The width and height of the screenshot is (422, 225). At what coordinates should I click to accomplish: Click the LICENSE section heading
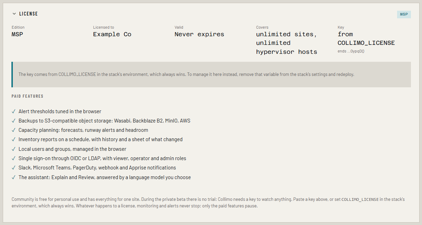(28, 14)
